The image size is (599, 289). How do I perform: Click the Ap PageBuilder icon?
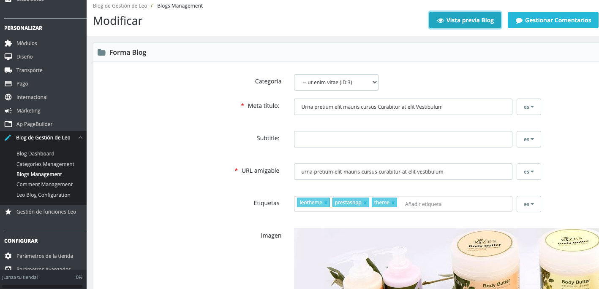click(8, 124)
